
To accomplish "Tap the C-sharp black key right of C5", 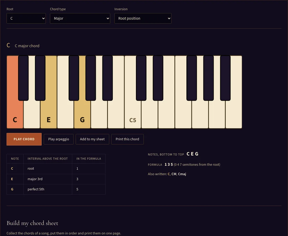I will pos(141,78).
